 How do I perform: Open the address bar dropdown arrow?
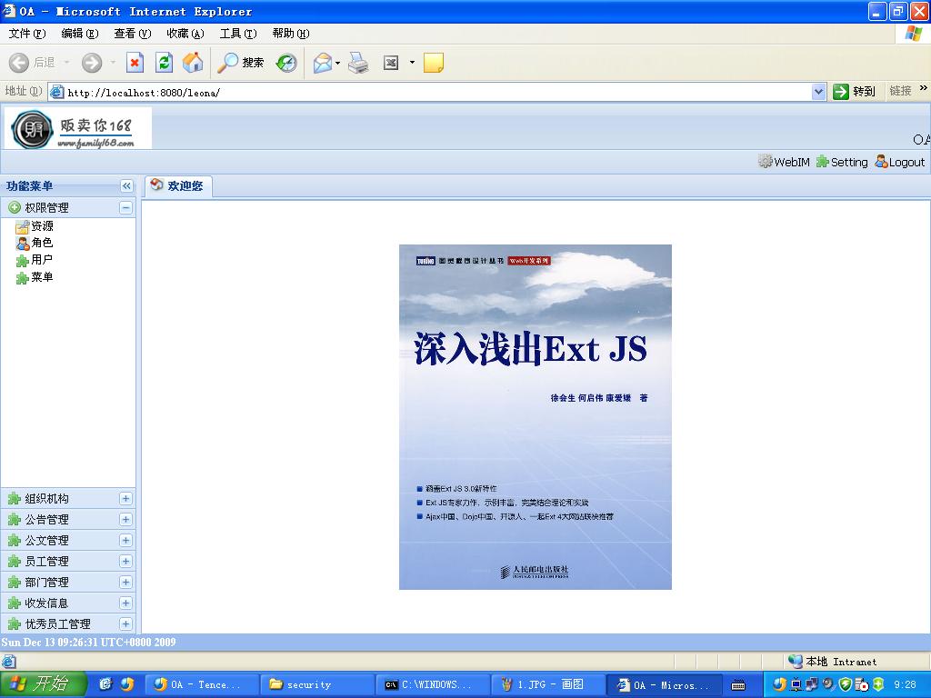click(x=819, y=92)
